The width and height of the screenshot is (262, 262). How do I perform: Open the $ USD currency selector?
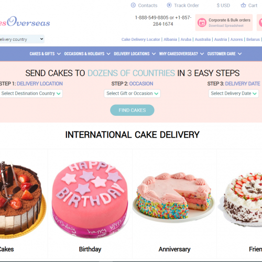(223, 5)
